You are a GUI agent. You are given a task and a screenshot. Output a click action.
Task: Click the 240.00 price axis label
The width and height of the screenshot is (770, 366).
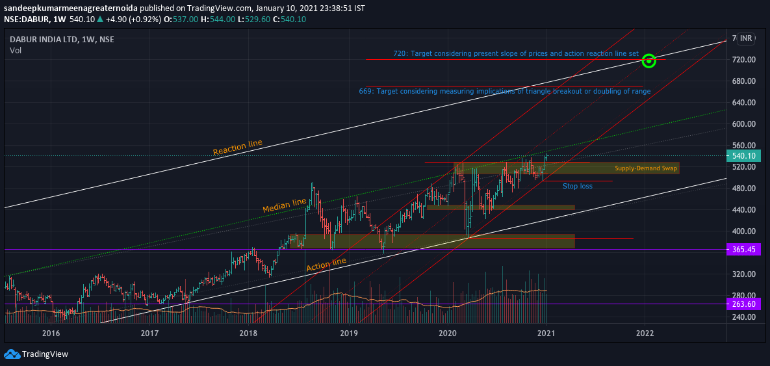[x=743, y=317]
